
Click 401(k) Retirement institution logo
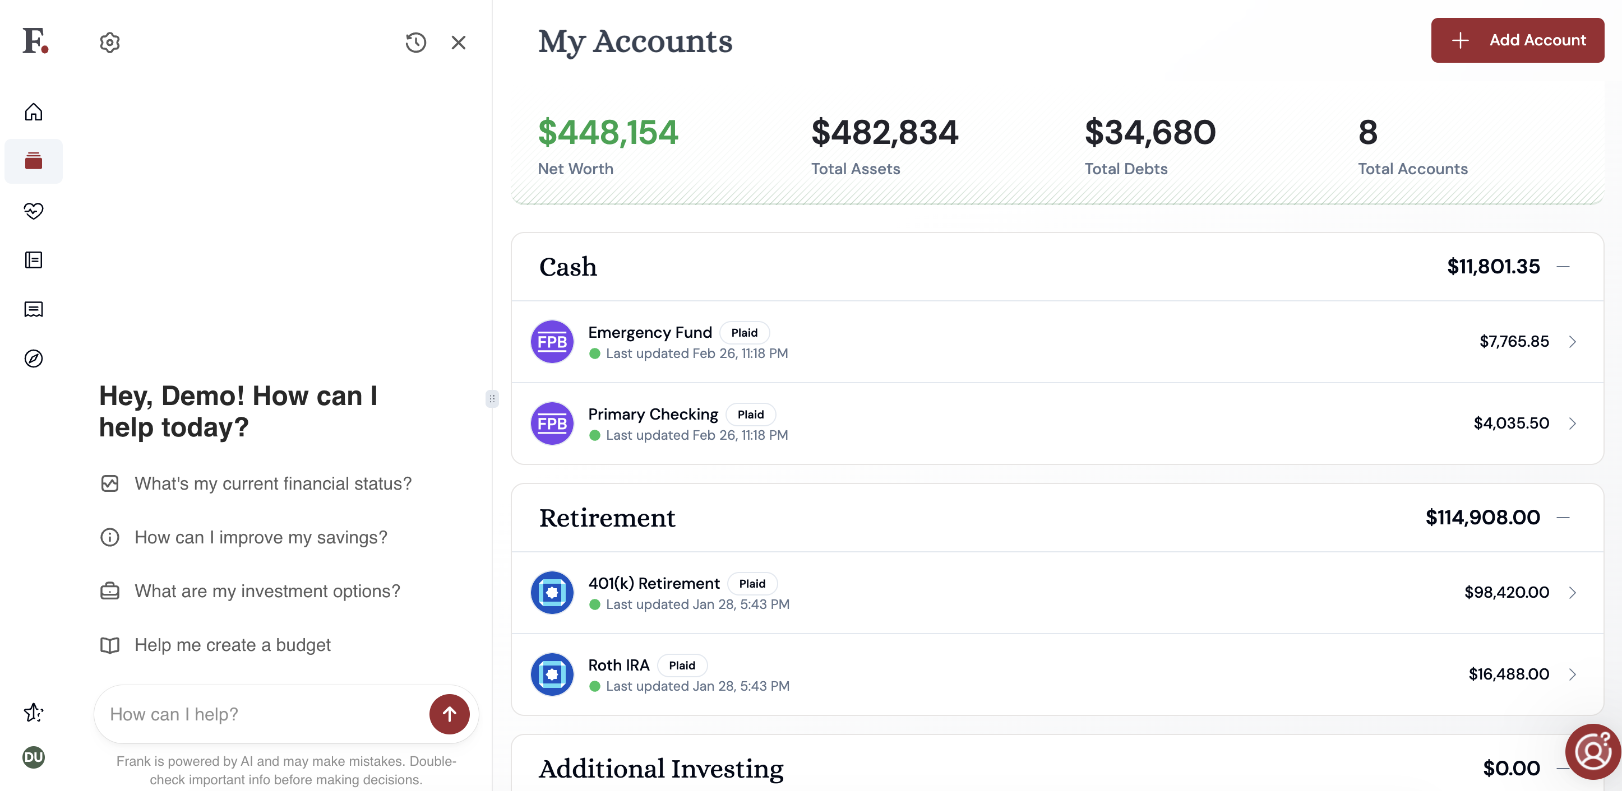click(552, 592)
